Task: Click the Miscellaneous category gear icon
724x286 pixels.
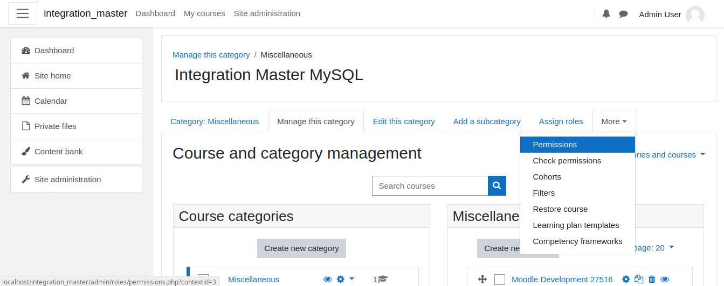Action: (340, 280)
